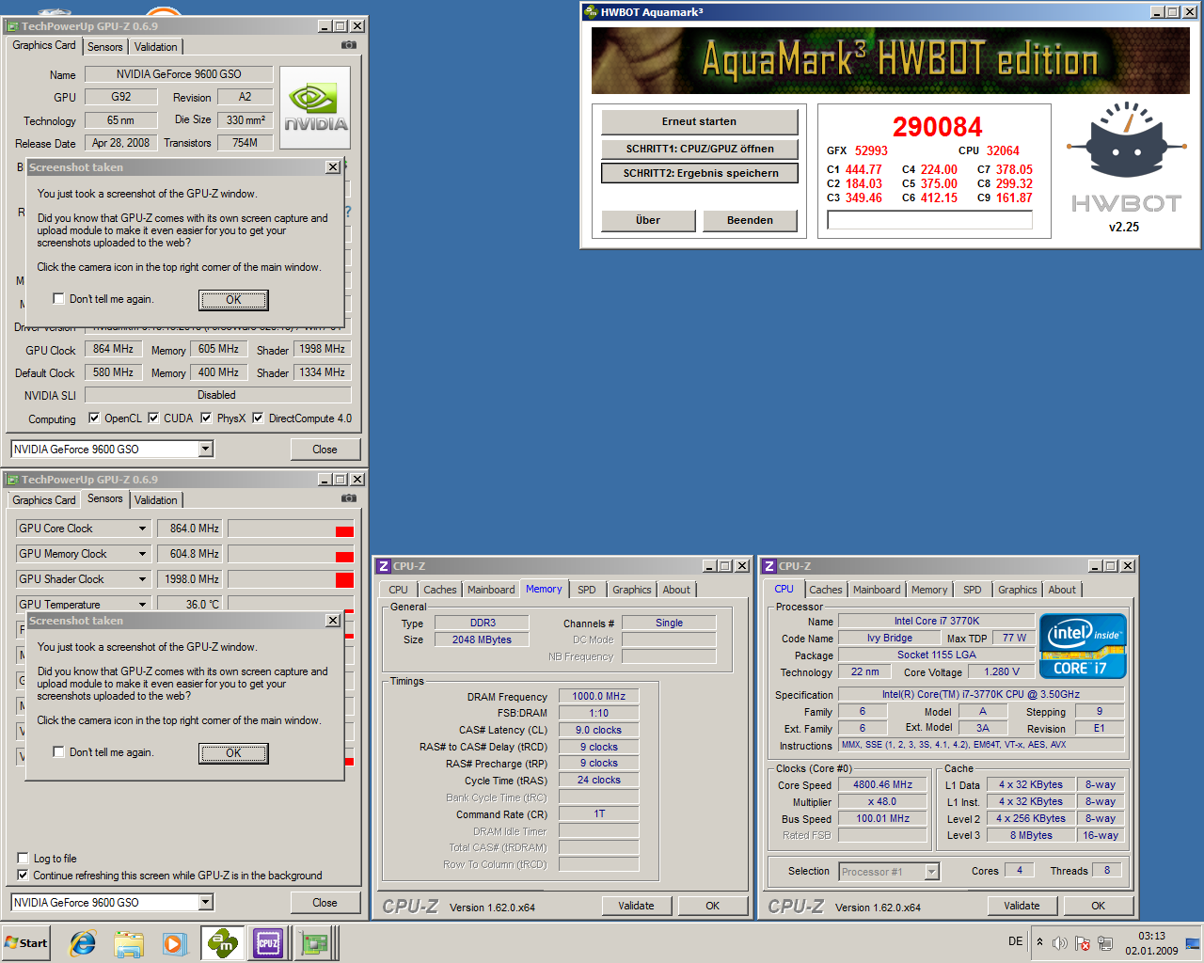
Task: Open the Processor #1 selection dropdown
Action: point(932,872)
